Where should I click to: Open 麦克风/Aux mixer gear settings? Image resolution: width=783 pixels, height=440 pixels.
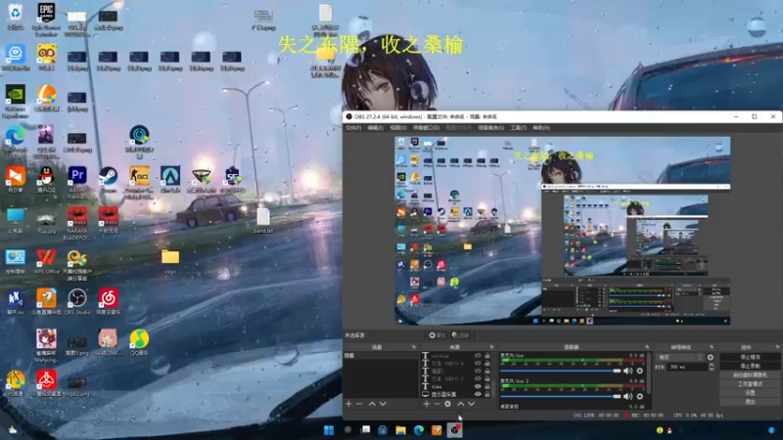pos(640,371)
